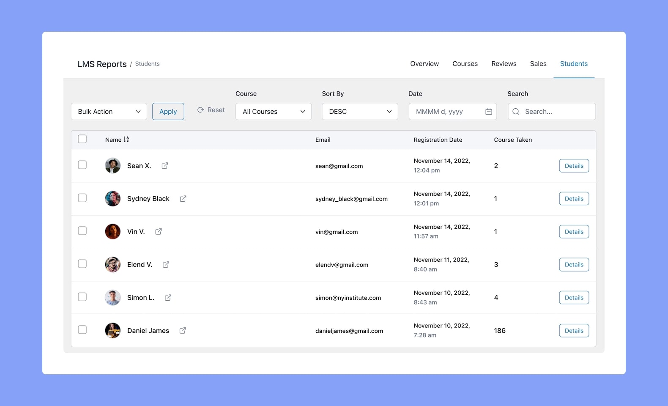The width and height of the screenshot is (668, 406).
Task: Click the Date input field
Action: [x=453, y=112]
